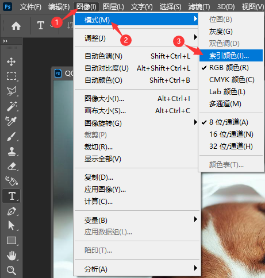Open the 文字(Y) menu
The height and width of the screenshot is (278, 265).
click(x=142, y=7)
